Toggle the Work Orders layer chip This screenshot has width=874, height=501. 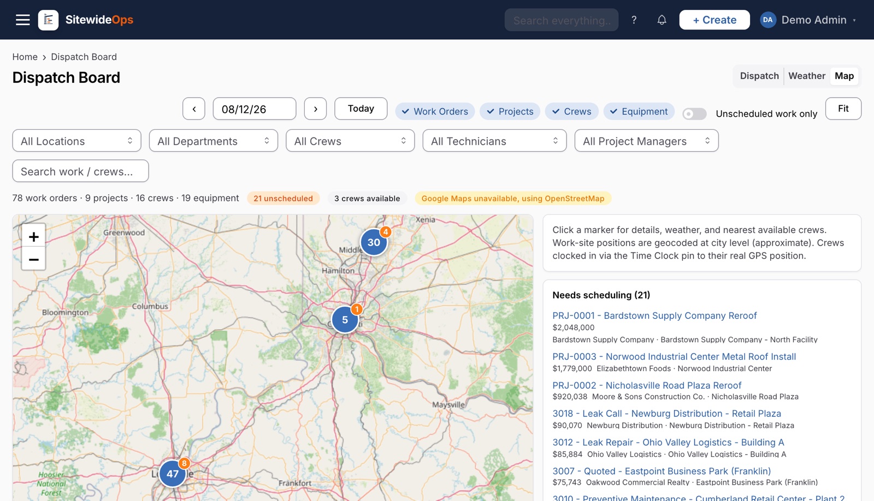(435, 111)
